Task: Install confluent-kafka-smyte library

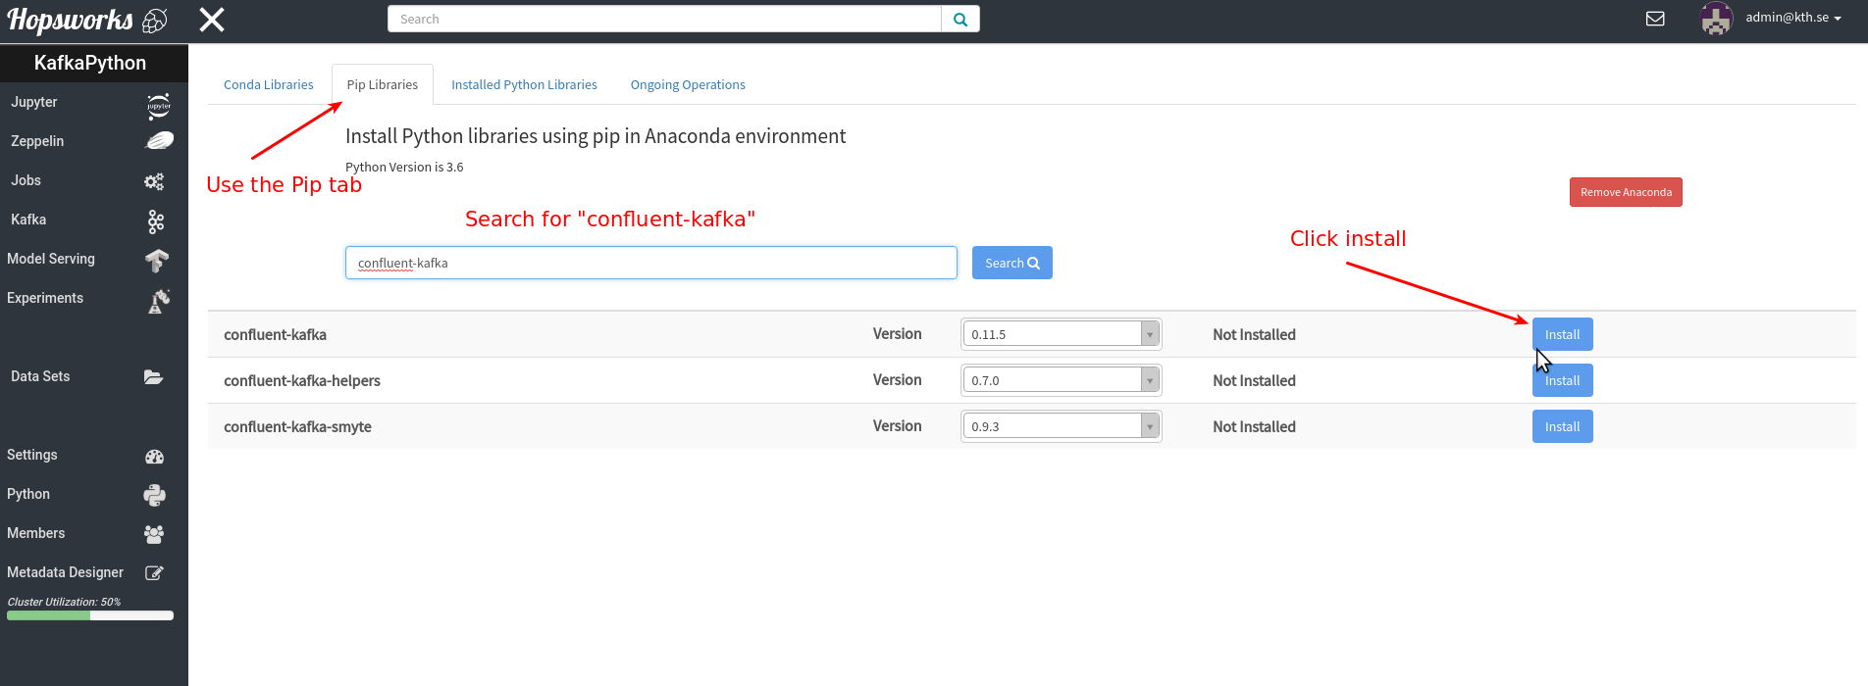Action: pyautogui.click(x=1562, y=426)
